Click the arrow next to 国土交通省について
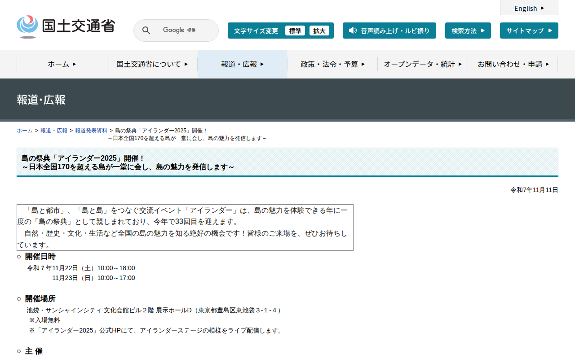575x359 pixels. click(x=186, y=64)
